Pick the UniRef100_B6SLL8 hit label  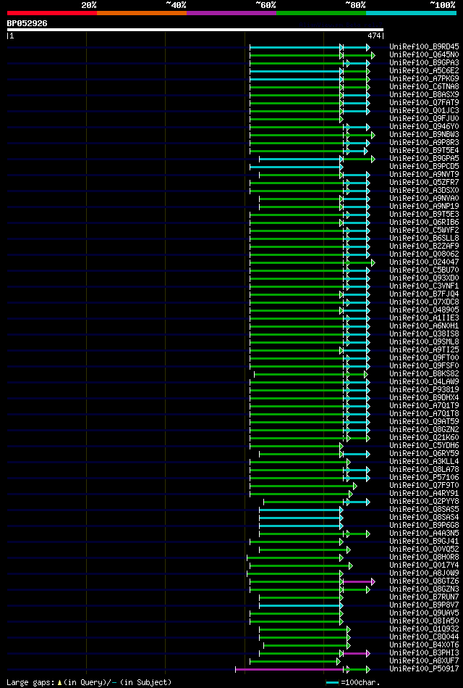424,239
